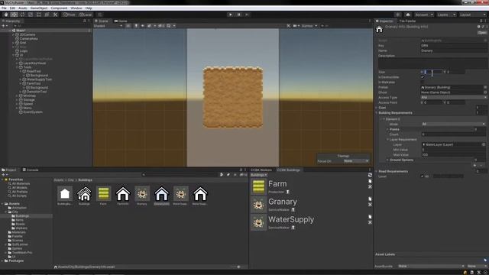489x275 pixels.
Task: Open the cloud services icon
Action: (408, 15)
